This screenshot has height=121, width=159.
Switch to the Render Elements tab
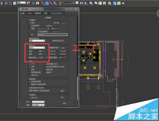(57, 13)
